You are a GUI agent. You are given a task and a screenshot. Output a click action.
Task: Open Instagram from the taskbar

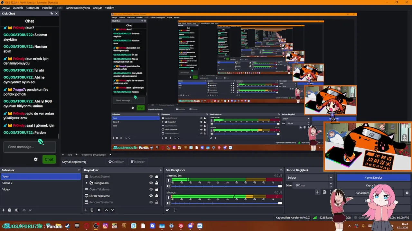tap(105, 226)
